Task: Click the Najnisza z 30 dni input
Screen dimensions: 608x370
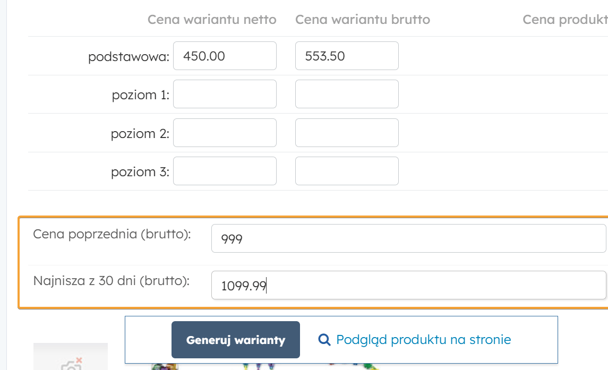Action: 408,286
